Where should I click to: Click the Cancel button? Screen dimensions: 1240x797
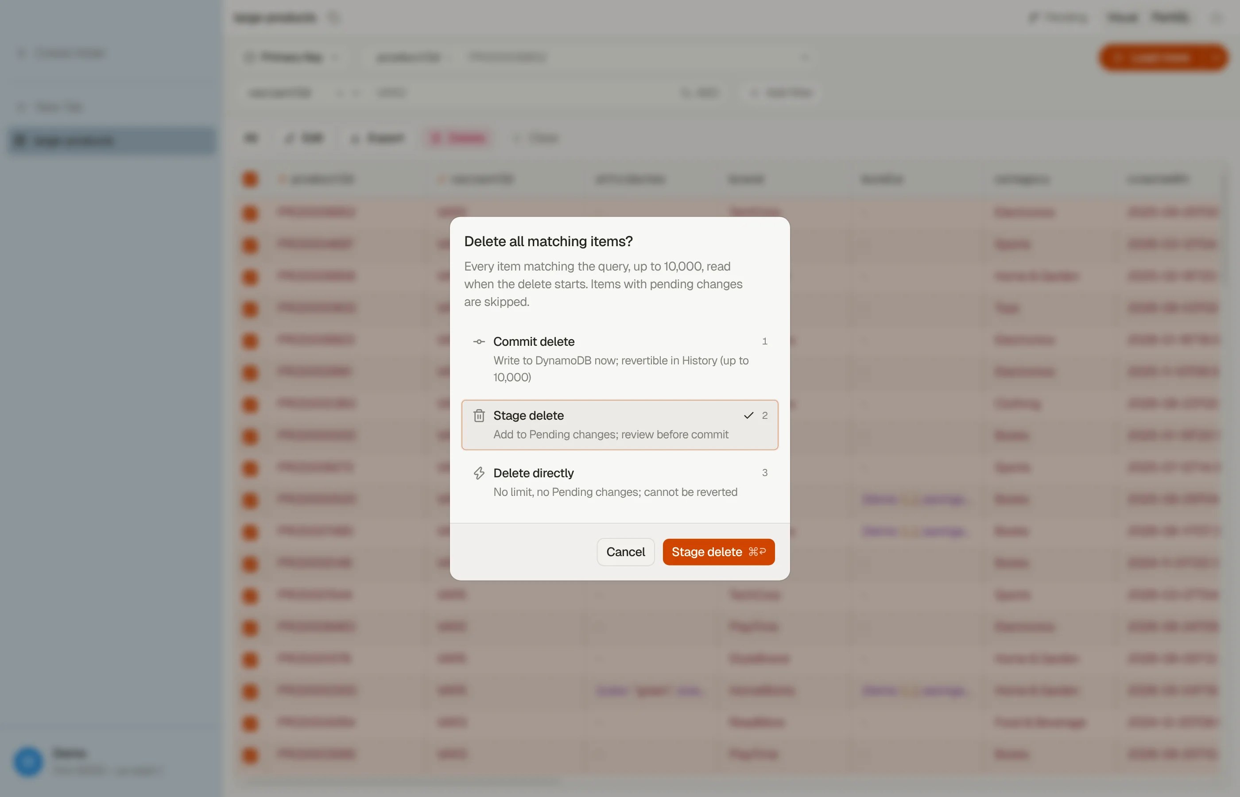625,552
